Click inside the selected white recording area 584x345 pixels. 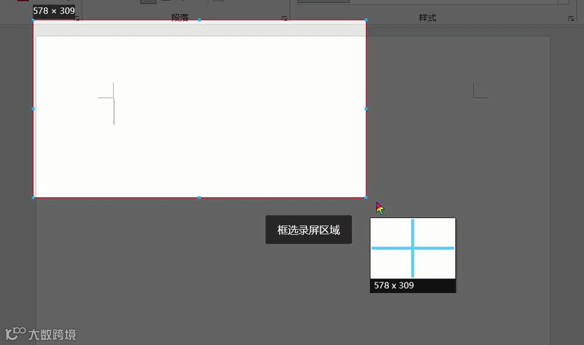click(x=200, y=109)
